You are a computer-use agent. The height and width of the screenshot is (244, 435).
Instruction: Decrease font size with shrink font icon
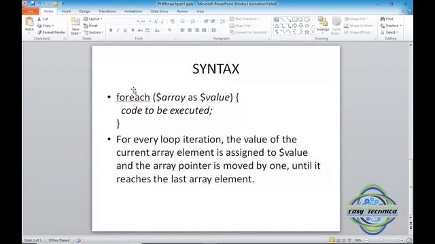click(x=162, y=21)
